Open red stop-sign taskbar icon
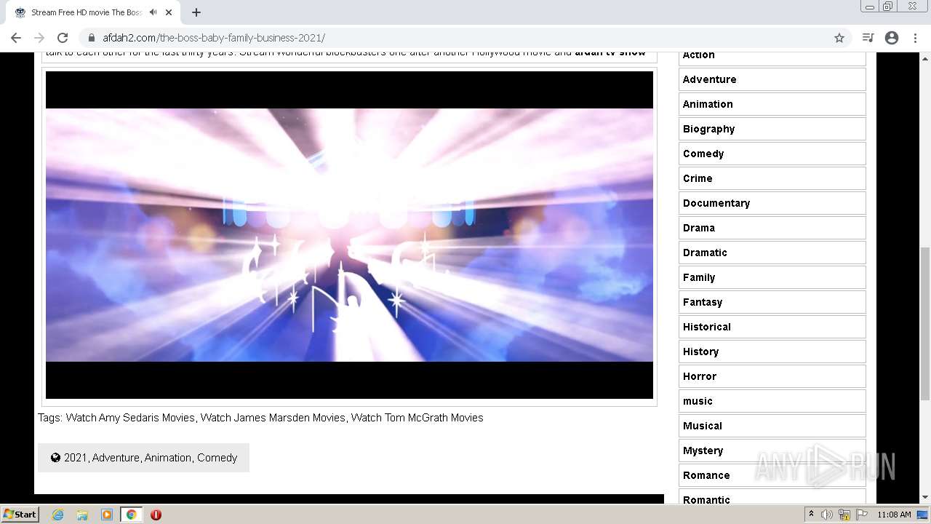This screenshot has width=931, height=524. [x=156, y=515]
